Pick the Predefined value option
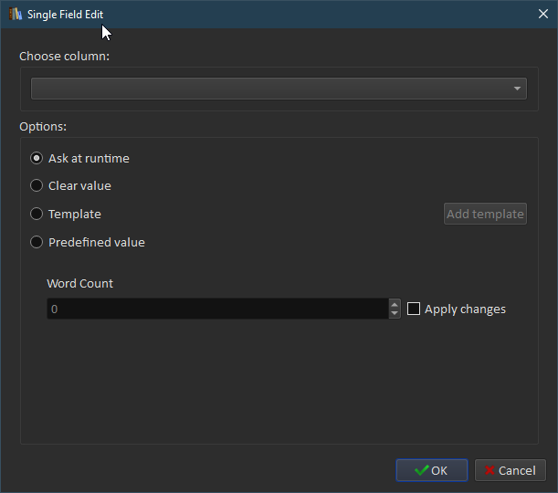This screenshot has width=558, height=493. click(37, 242)
